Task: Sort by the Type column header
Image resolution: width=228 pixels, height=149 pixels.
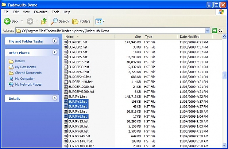Action: [160, 37]
